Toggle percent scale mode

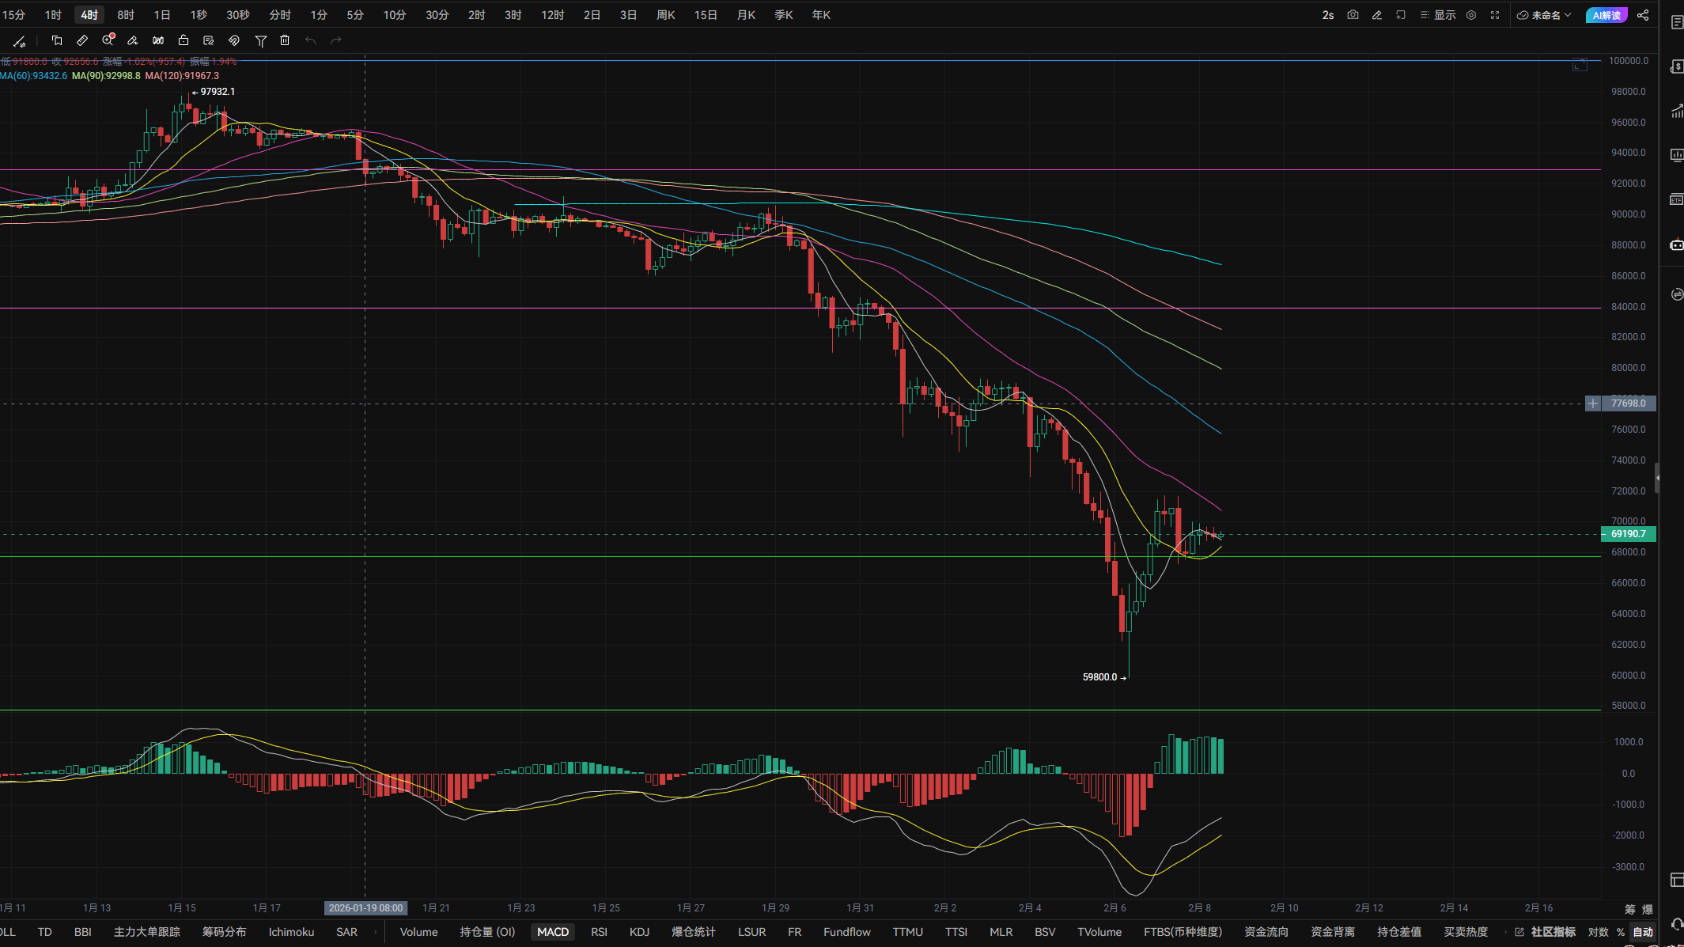tap(1621, 932)
